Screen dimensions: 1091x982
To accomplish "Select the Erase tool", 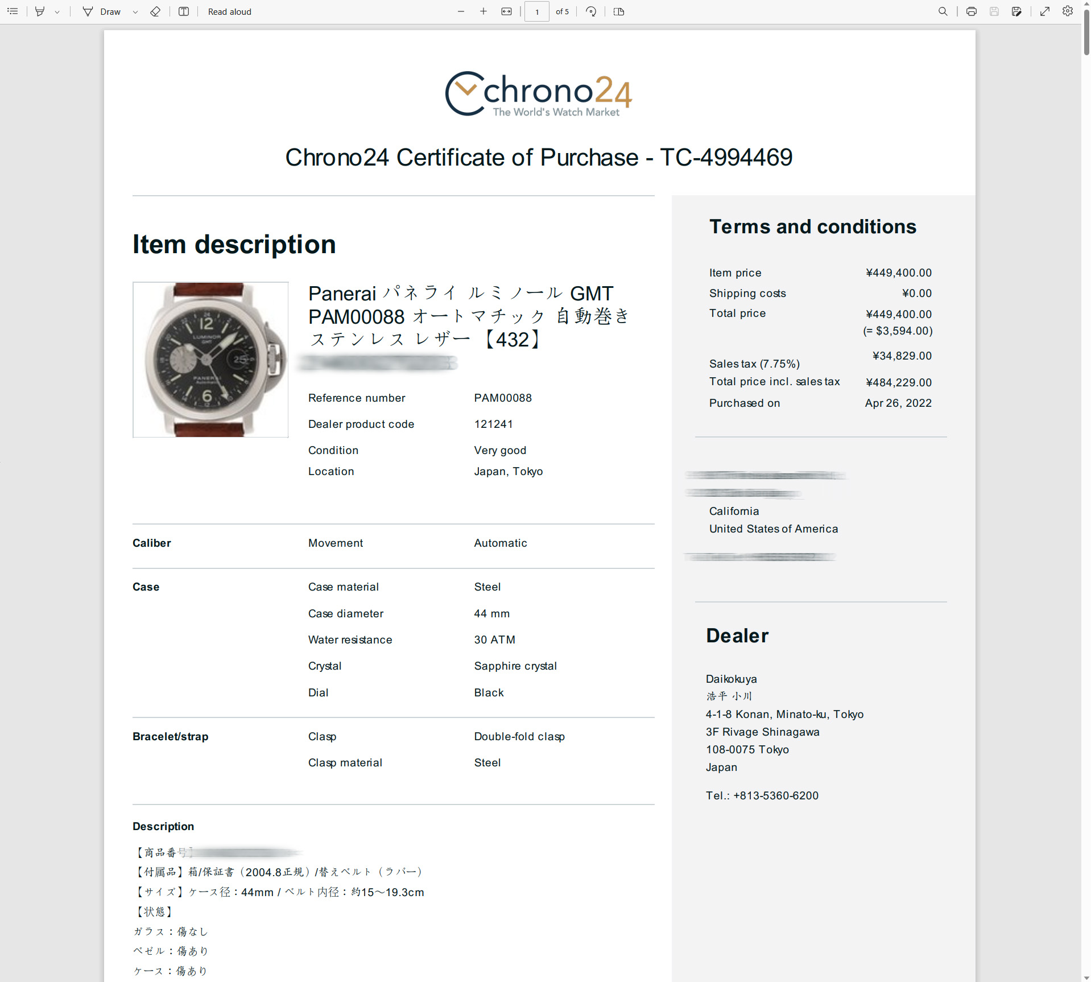I will click(x=155, y=11).
